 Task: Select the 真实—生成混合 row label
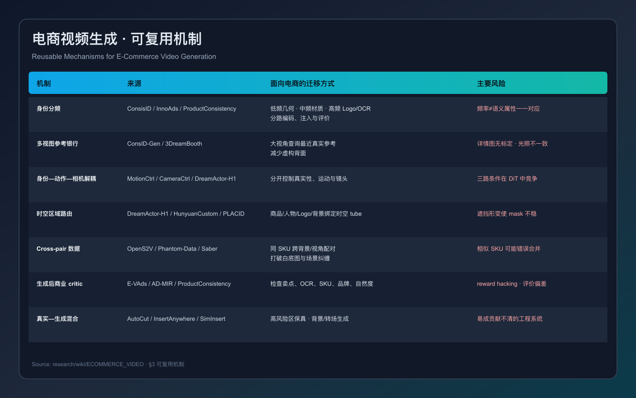click(57, 319)
